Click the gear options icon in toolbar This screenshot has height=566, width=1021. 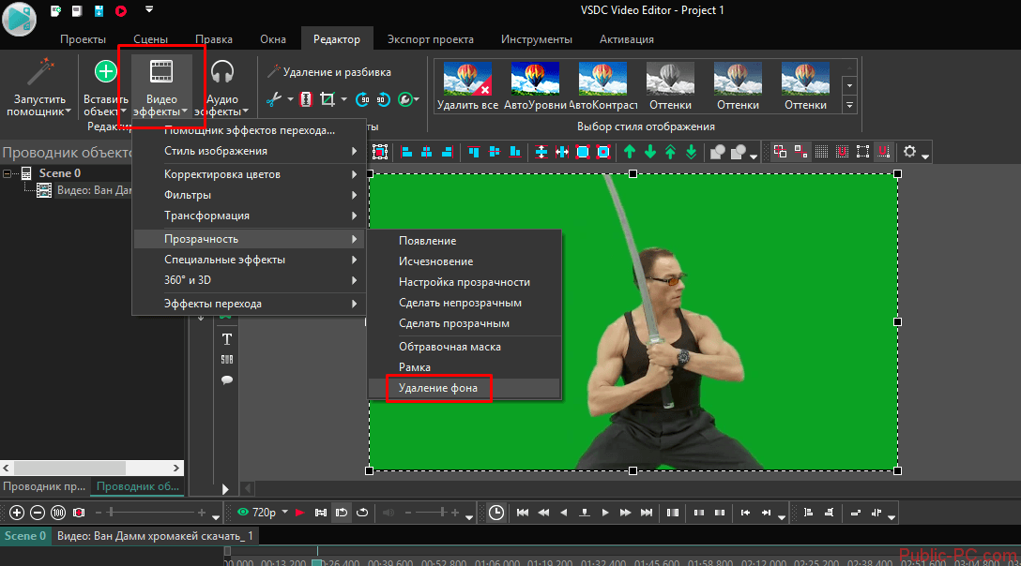[x=909, y=152]
